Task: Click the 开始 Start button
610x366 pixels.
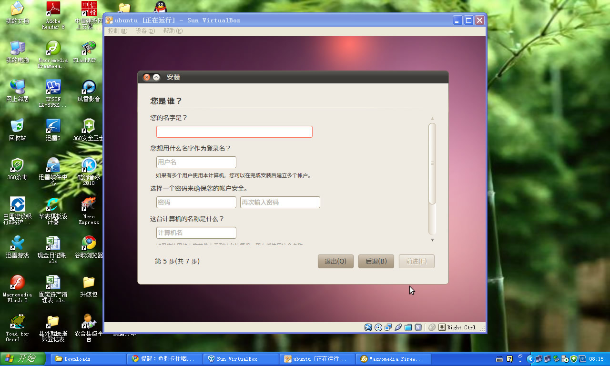Action: (23, 359)
